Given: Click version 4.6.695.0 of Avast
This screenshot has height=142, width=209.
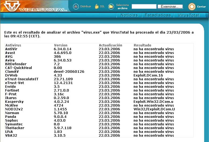Looking at the screenshot, I should point(63,53).
